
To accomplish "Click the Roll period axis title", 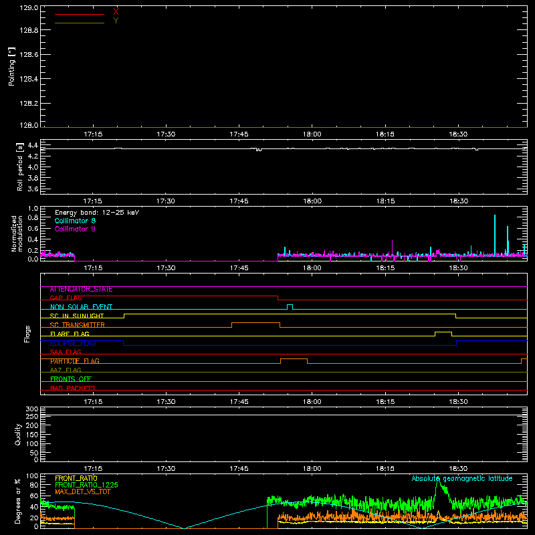I will point(20,167).
